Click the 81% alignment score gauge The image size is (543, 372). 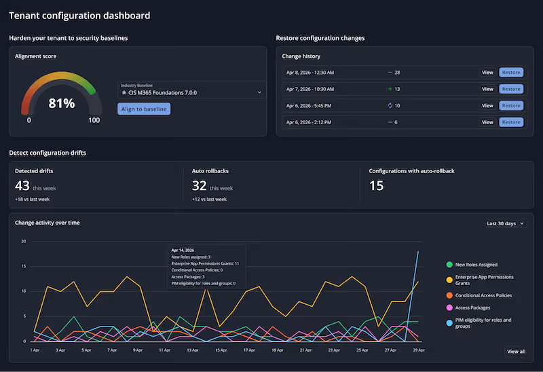[61, 97]
